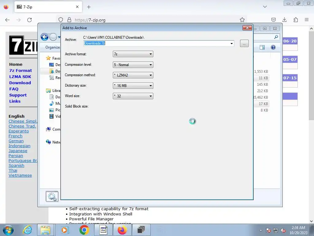Image resolution: width=314 pixels, height=236 pixels.
Task: Switch language to Japanese
Action: click(18, 151)
